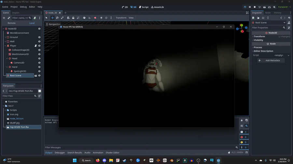Image resolution: width=293 pixels, height=164 pixels.
Task: Open the Debugger bottom panel
Action: click(60, 153)
